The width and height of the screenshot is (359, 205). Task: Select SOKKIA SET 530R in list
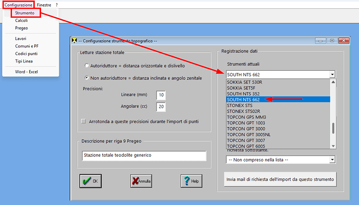278,82
